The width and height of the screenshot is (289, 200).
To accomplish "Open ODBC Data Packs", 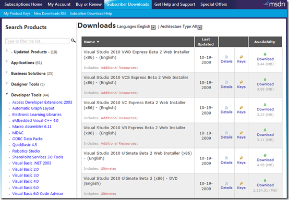I will pyautogui.click(x=27, y=139).
